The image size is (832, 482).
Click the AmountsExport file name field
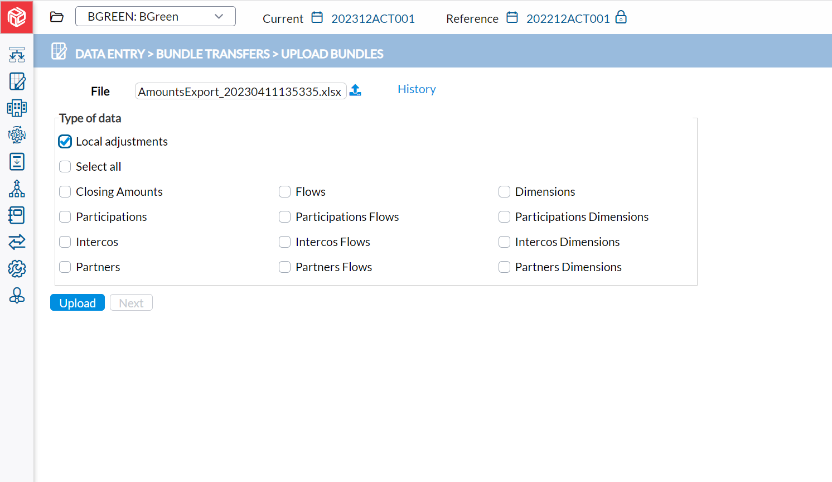(x=240, y=91)
